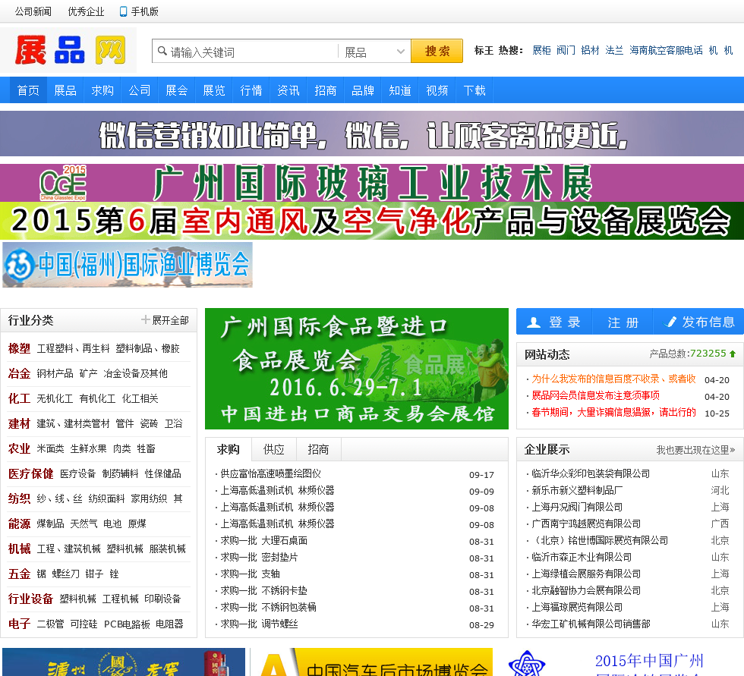Screen dimensions: 744x676
Task: Open the 中国(福州)国际渔业博览会 banner
Action: pyautogui.click(x=128, y=265)
